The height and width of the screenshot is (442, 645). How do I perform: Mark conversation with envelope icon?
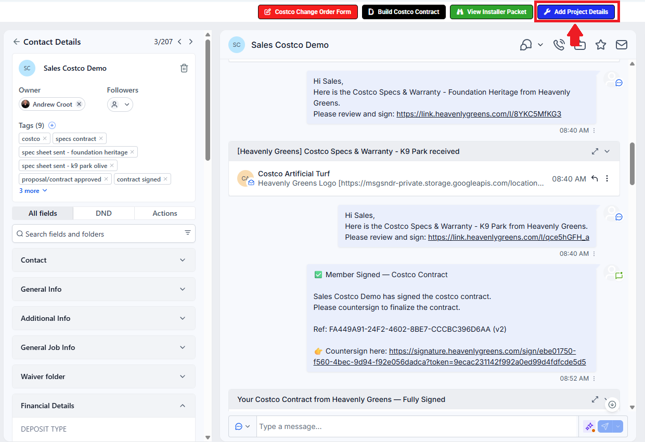click(622, 45)
